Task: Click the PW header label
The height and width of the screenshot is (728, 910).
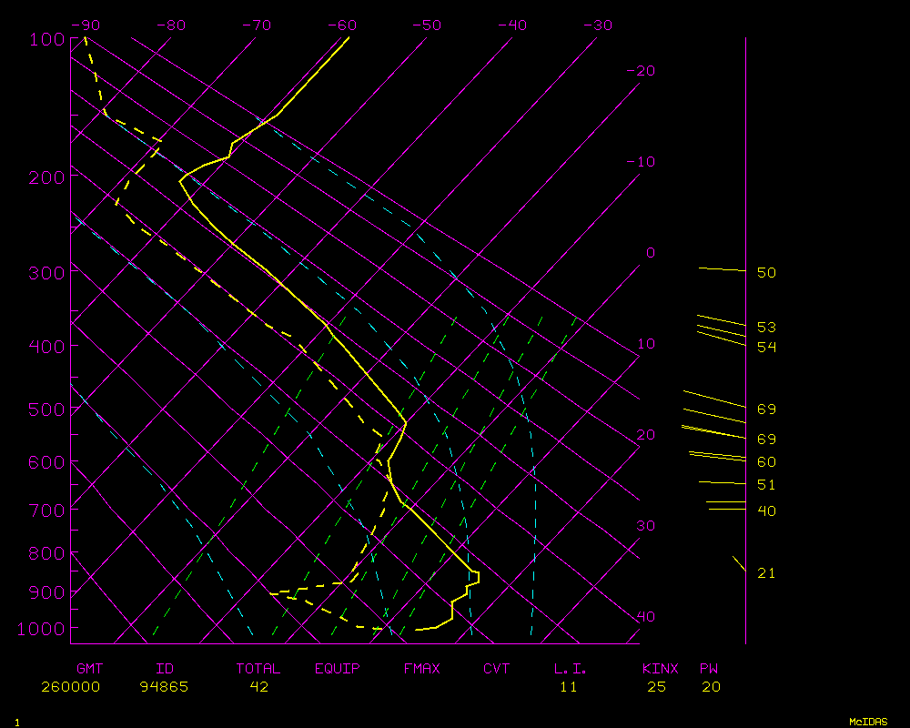Action: click(709, 669)
